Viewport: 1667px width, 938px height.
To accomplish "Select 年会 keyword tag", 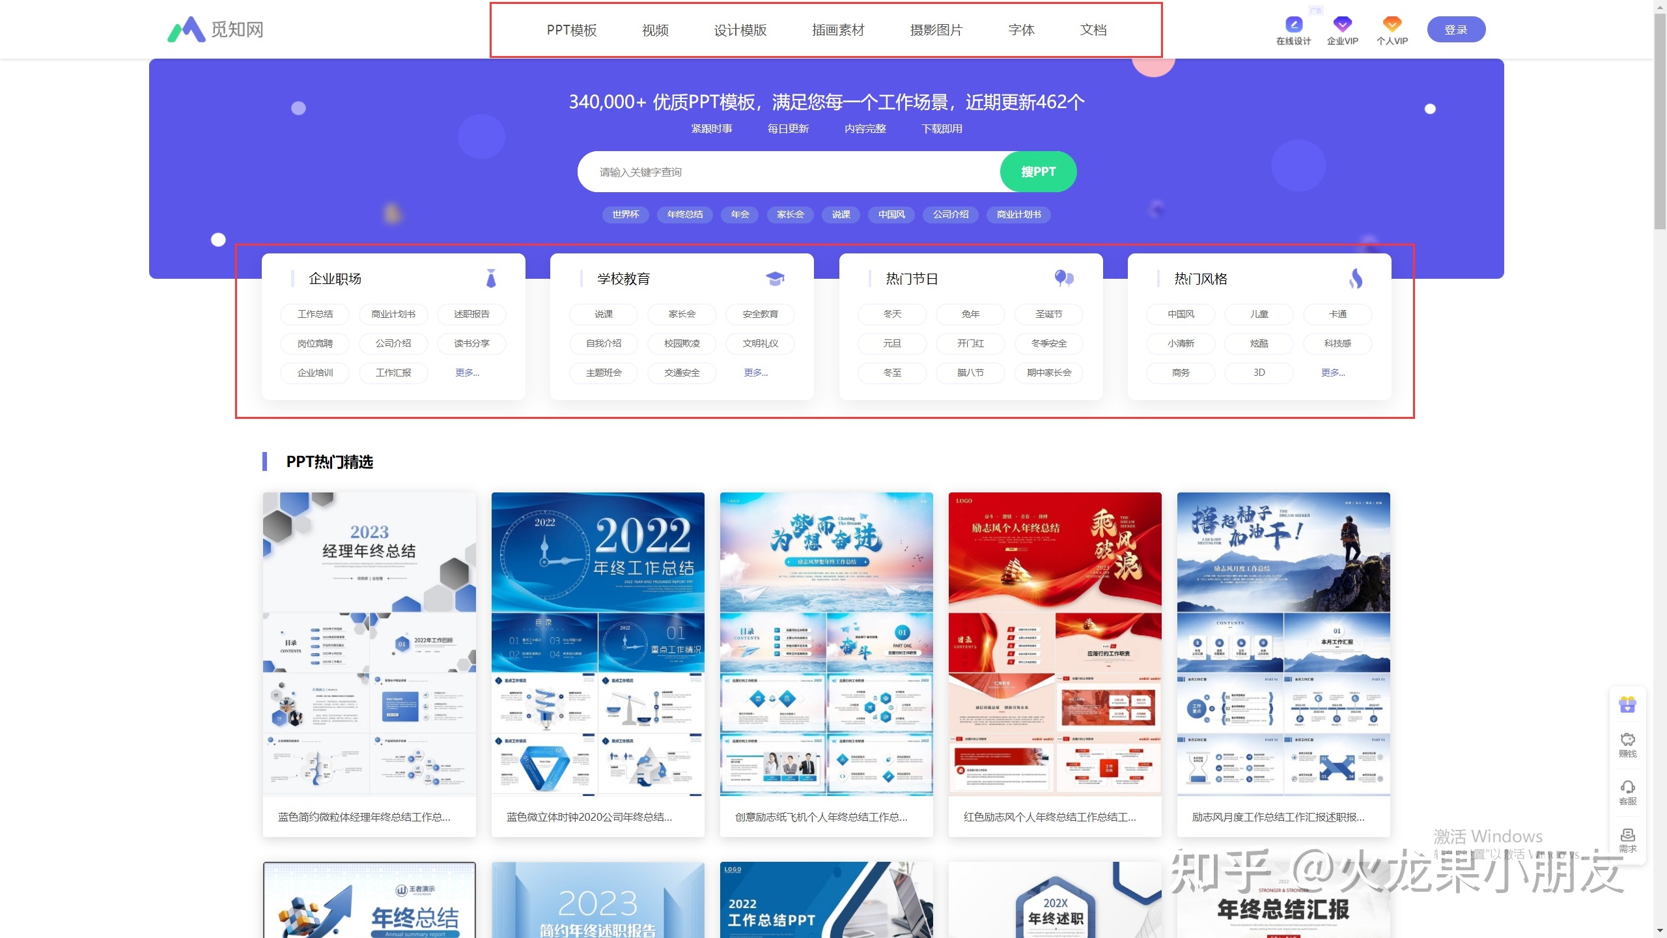I will (x=737, y=214).
